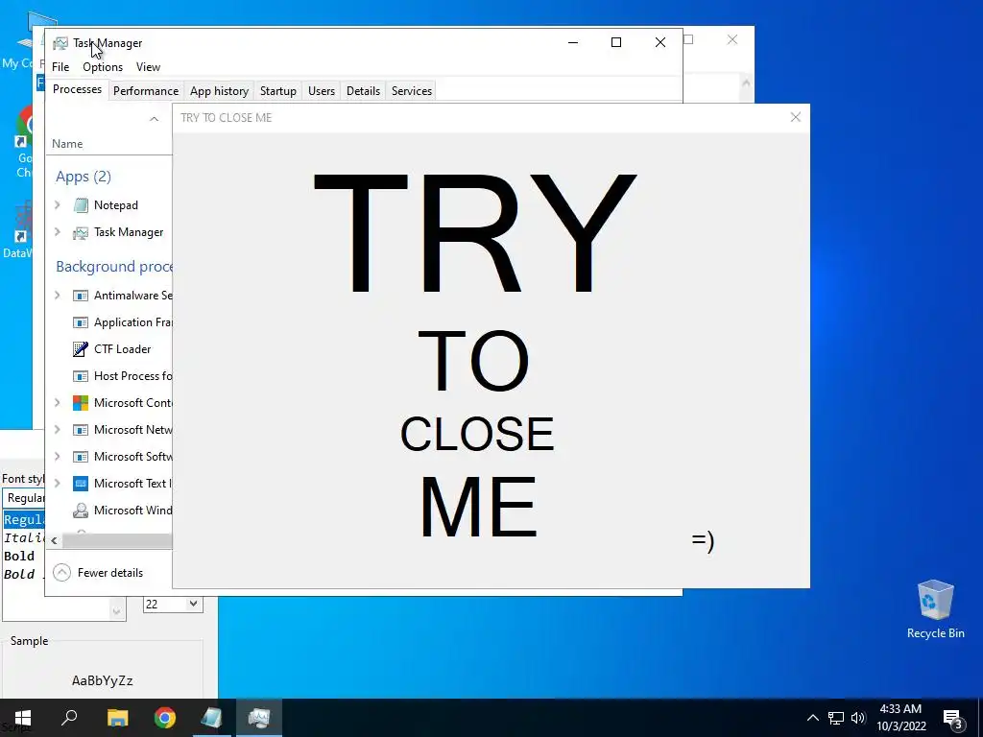Click the Antimalware Service process icon

[81, 296]
